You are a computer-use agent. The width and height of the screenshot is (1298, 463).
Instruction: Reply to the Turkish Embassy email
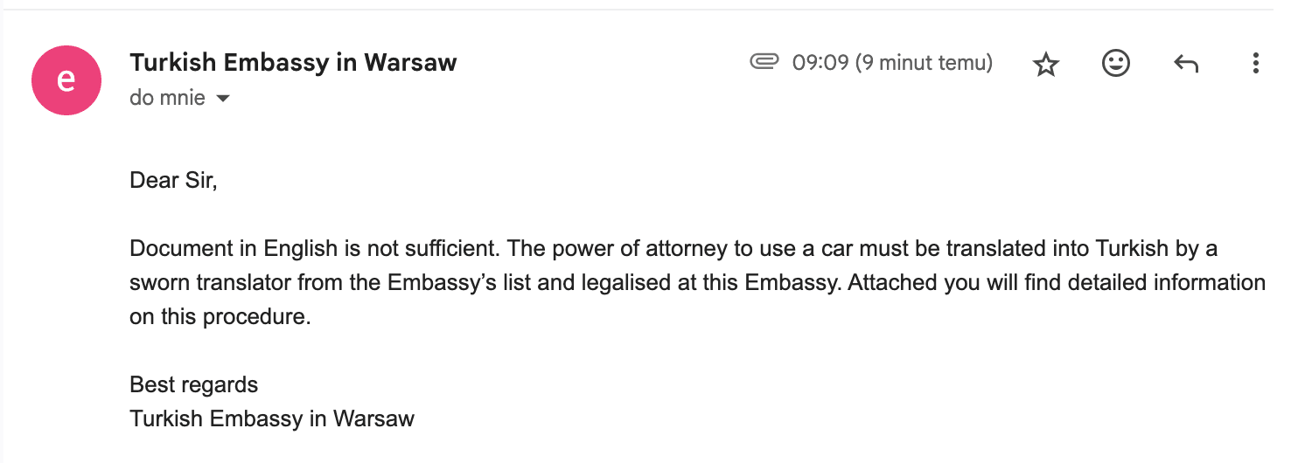[1185, 64]
